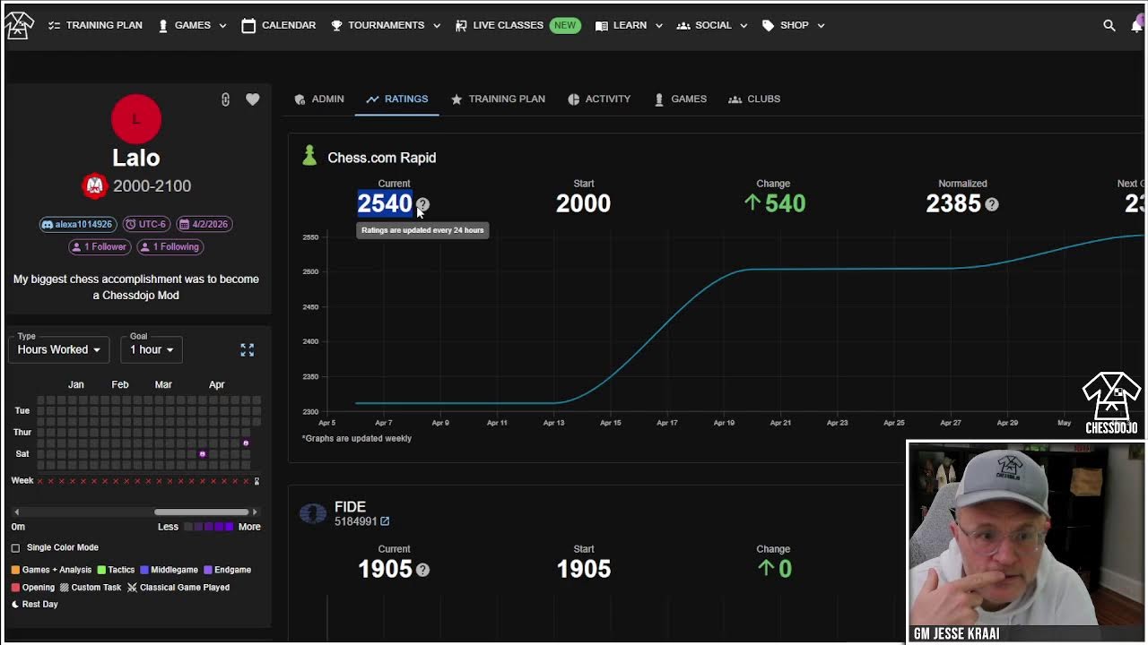Switch to the Admin tab
The height and width of the screenshot is (645, 1148).
click(x=319, y=99)
